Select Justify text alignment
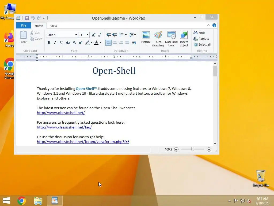 (127, 43)
